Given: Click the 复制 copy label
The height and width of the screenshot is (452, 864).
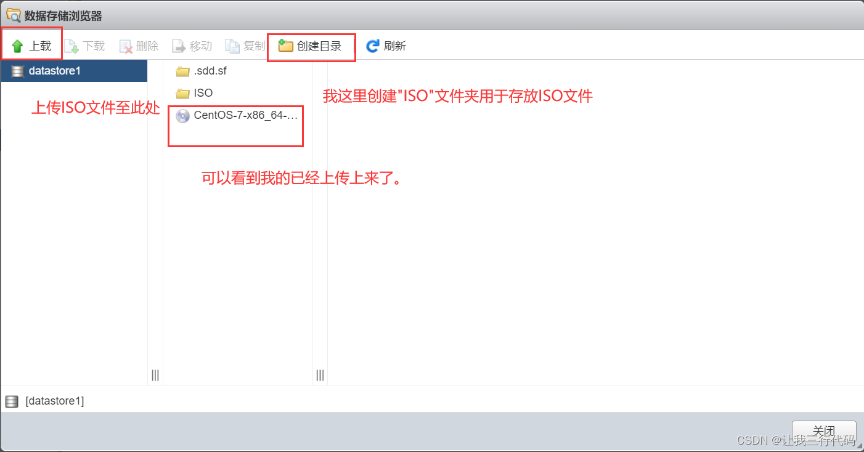Looking at the screenshot, I should [x=254, y=46].
